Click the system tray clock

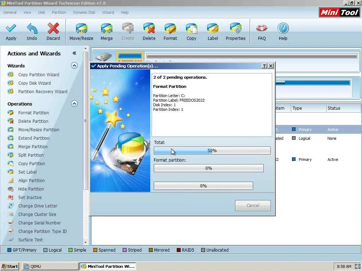pyautogui.click(x=344, y=266)
